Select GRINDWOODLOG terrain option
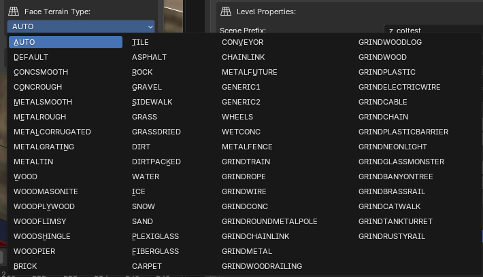 tap(390, 42)
